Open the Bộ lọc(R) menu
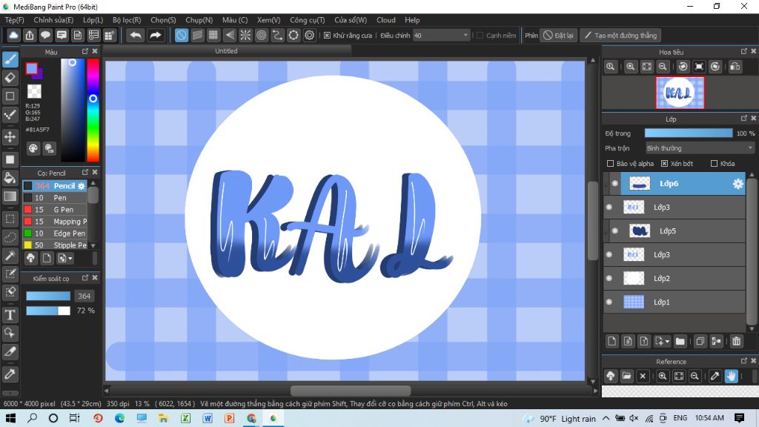Image resolution: width=759 pixels, height=427 pixels. [127, 20]
